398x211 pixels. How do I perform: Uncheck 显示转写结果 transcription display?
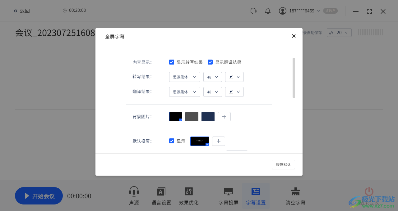click(x=172, y=62)
